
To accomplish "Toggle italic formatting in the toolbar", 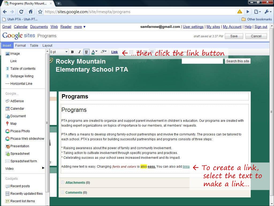I will 79,52.
